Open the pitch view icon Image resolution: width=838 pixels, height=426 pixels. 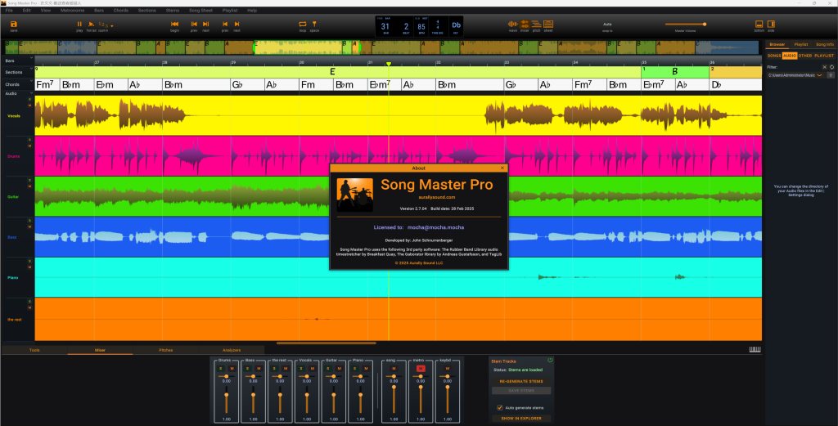click(536, 25)
